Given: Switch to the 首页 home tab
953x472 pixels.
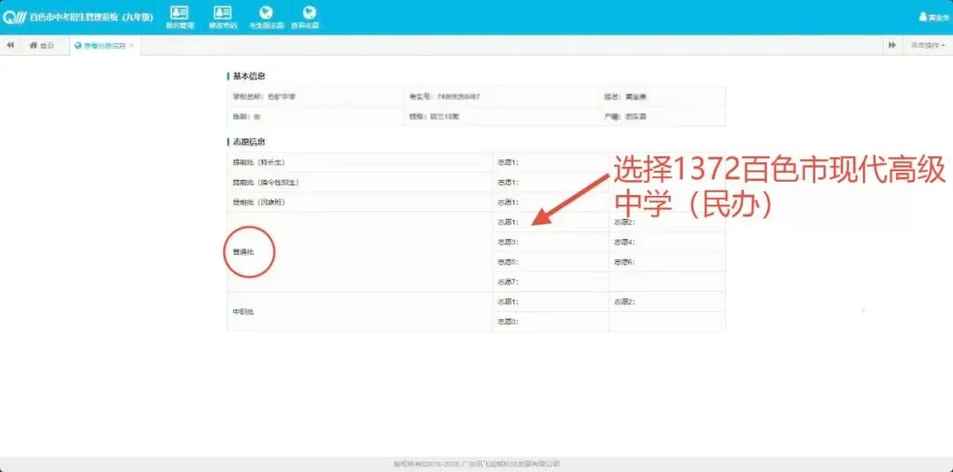Looking at the screenshot, I should click(42, 46).
